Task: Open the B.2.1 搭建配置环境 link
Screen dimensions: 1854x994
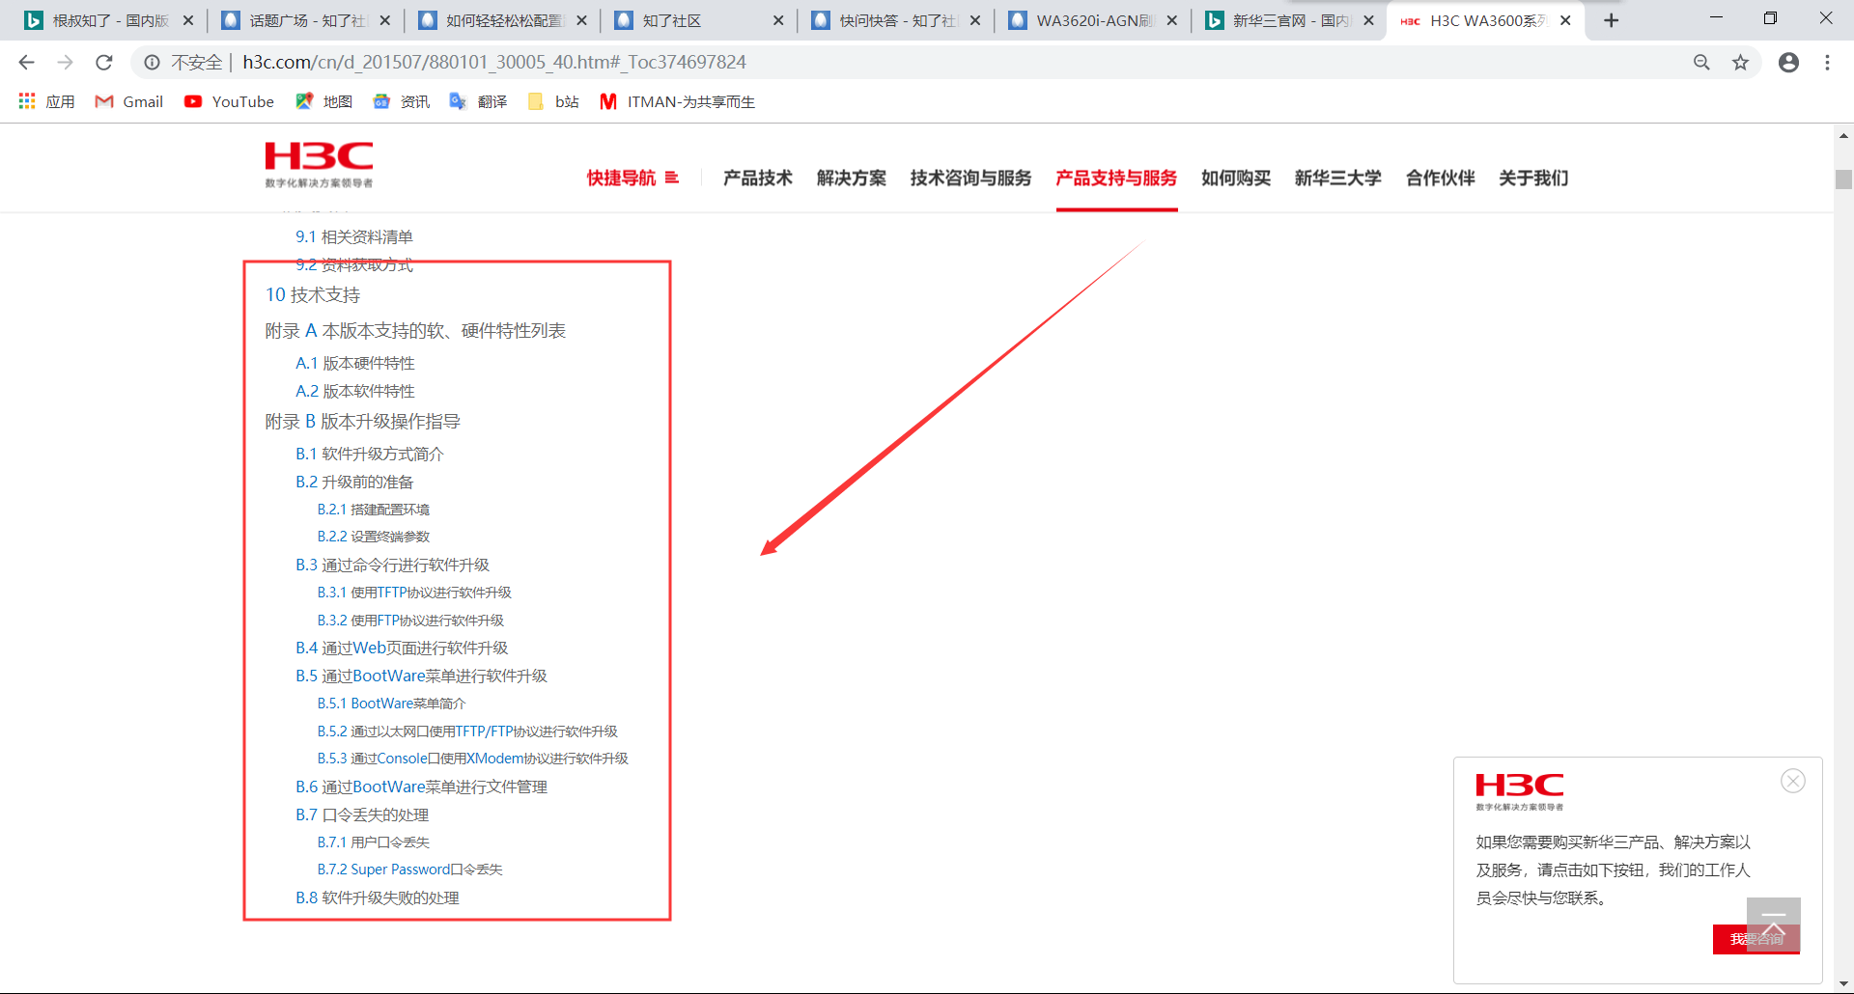Action: [374, 510]
